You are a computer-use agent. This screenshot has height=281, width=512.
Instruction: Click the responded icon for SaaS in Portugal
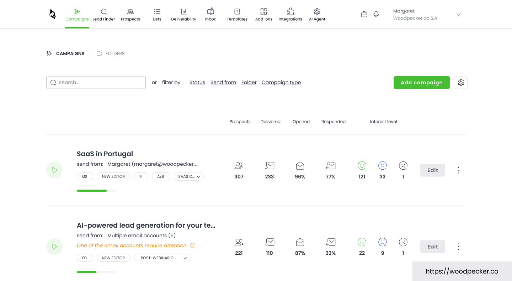point(331,166)
